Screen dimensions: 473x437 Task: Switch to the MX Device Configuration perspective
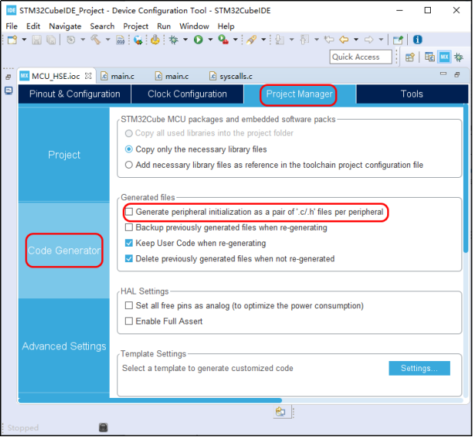pos(445,57)
